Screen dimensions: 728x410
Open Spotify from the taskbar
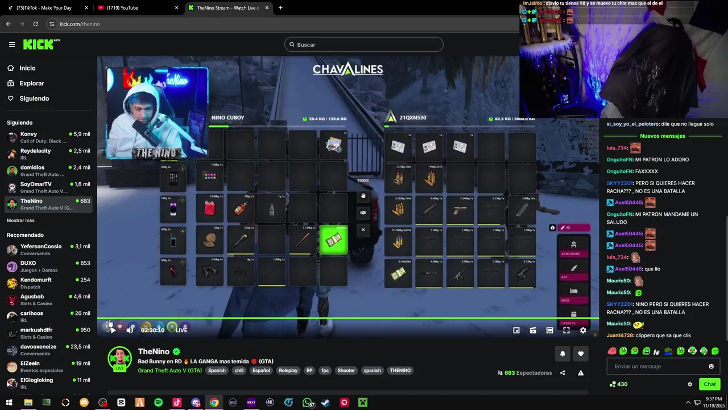(158, 403)
